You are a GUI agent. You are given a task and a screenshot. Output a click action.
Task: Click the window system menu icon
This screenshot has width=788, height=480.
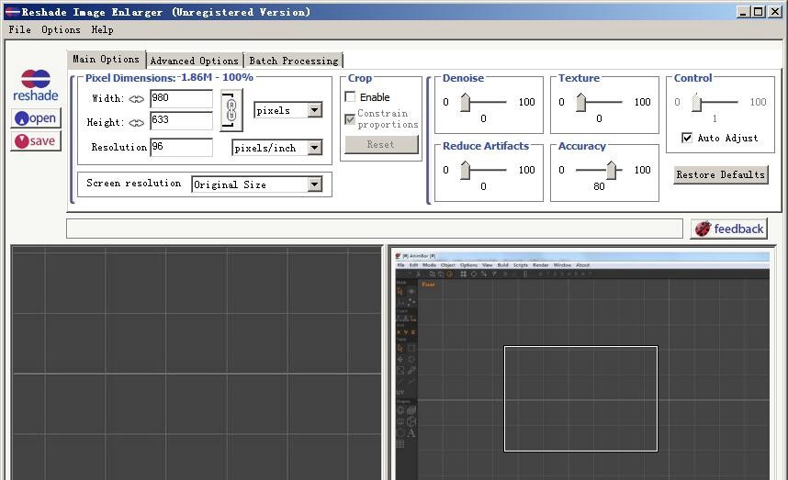pos(12,12)
